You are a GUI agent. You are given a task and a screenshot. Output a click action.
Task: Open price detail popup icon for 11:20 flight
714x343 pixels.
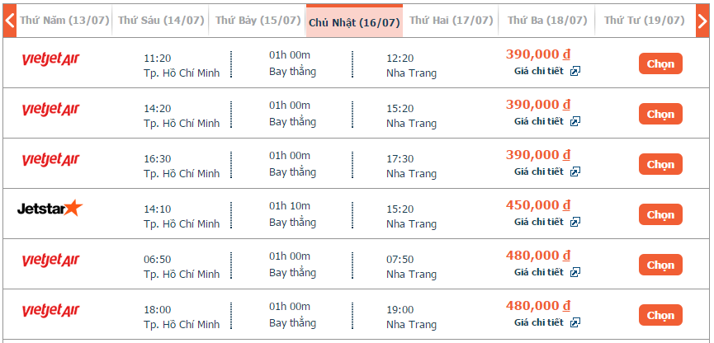[x=575, y=72]
